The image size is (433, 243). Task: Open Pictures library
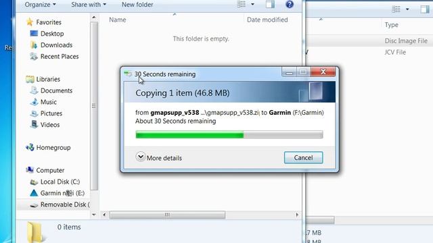pos(51,113)
